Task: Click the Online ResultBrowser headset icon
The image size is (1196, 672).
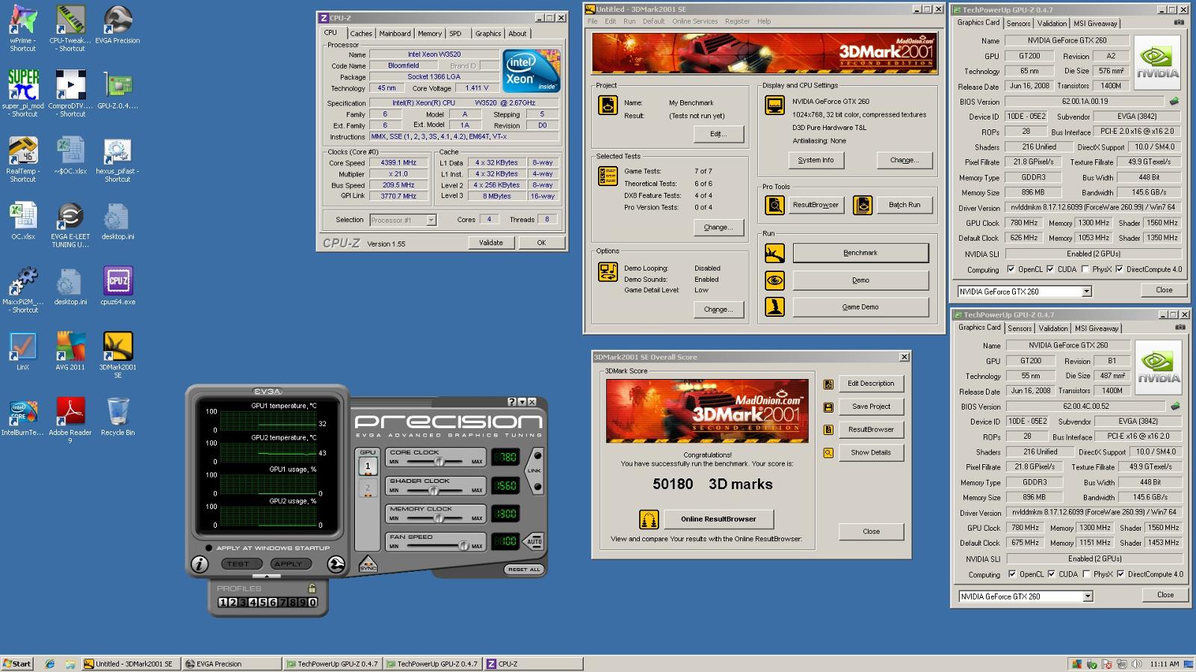Action: [x=649, y=519]
